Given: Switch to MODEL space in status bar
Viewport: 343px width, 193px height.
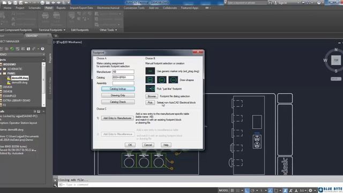Looking at the screenshot, I should pos(223,190).
